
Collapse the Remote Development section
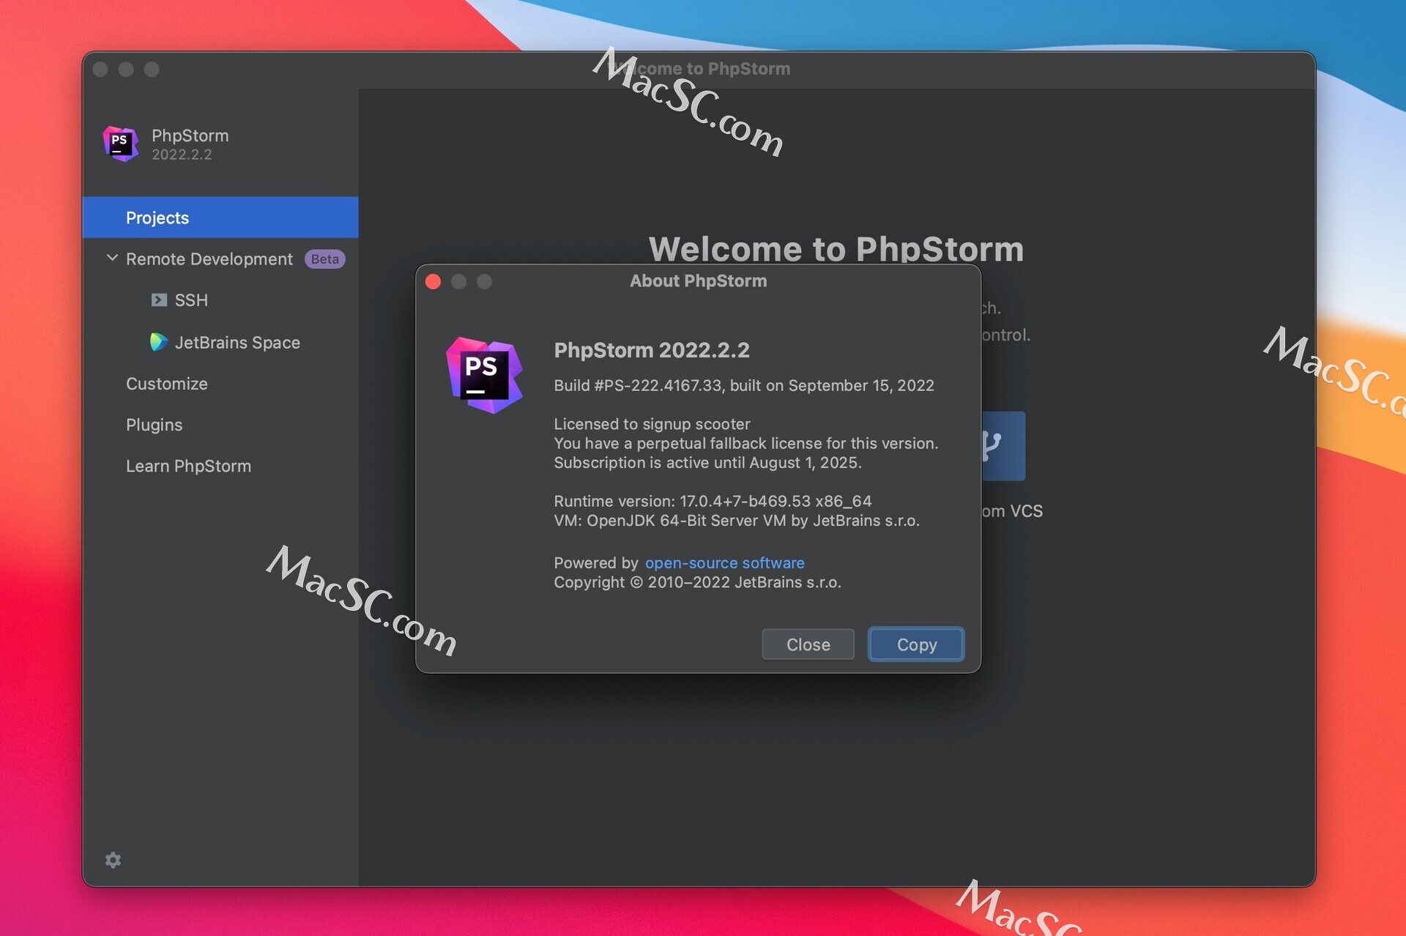point(112,258)
